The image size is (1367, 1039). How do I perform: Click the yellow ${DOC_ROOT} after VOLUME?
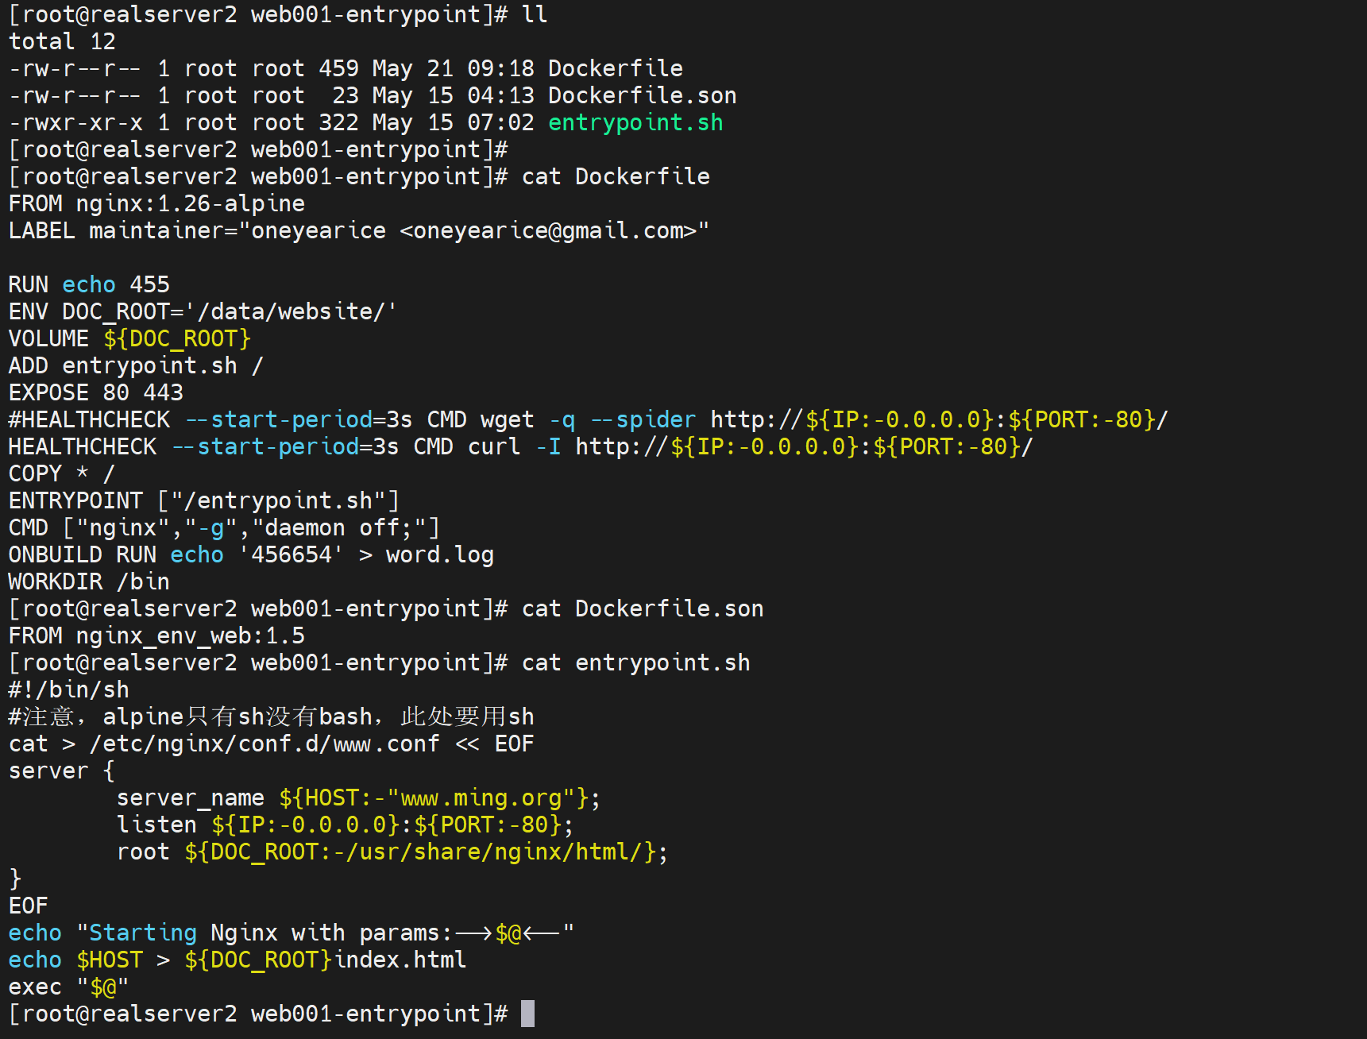coord(176,338)
